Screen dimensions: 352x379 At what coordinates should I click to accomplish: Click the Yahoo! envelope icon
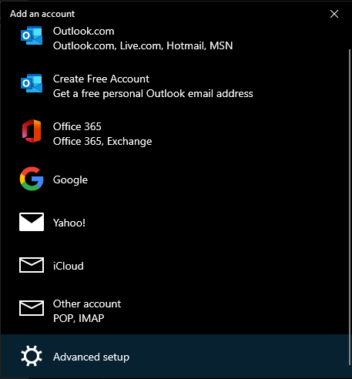point(32,222)
